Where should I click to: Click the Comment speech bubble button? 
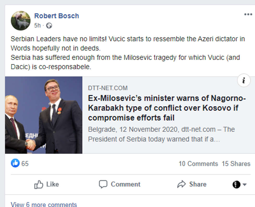tap(119, 184)
